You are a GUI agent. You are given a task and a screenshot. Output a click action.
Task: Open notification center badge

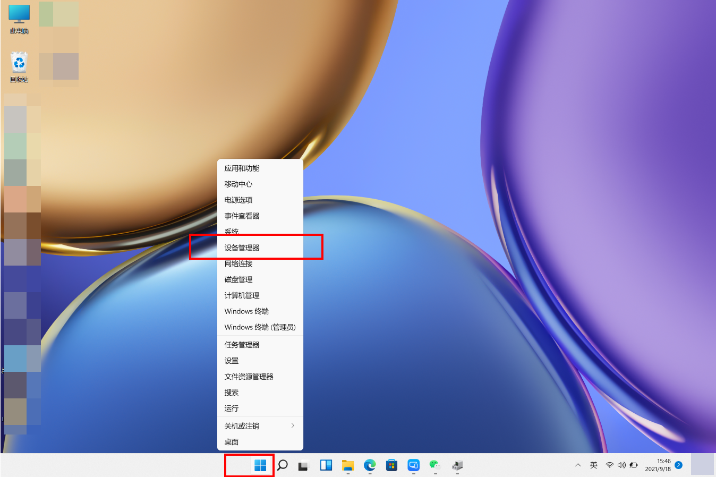click(678, 465)
